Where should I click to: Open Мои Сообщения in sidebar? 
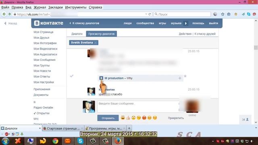[x=44, y=60]
